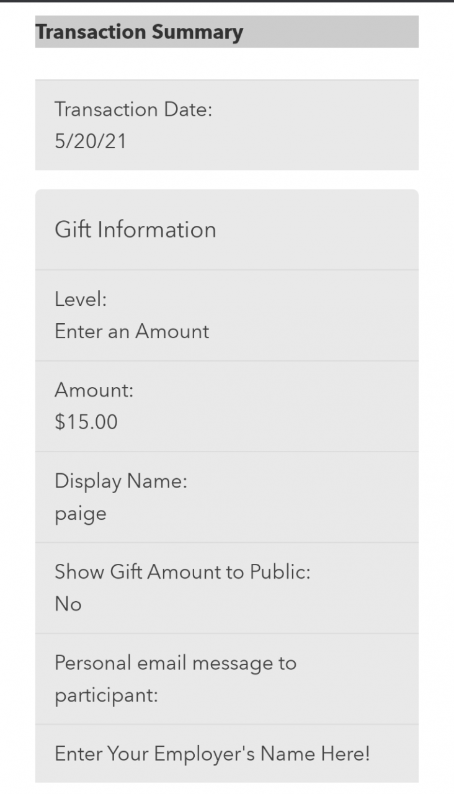Screen dimensions: 454x794
Task: Select the 'No' gift visibility value
Action: coord(68,604)
